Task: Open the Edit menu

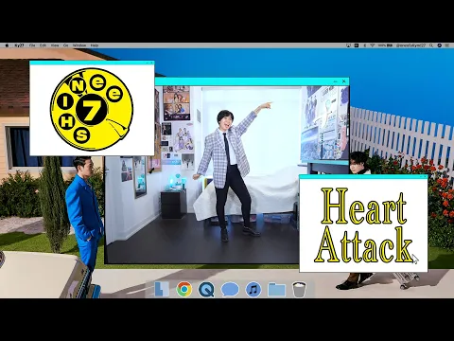Action: click(x=43, y=45)
